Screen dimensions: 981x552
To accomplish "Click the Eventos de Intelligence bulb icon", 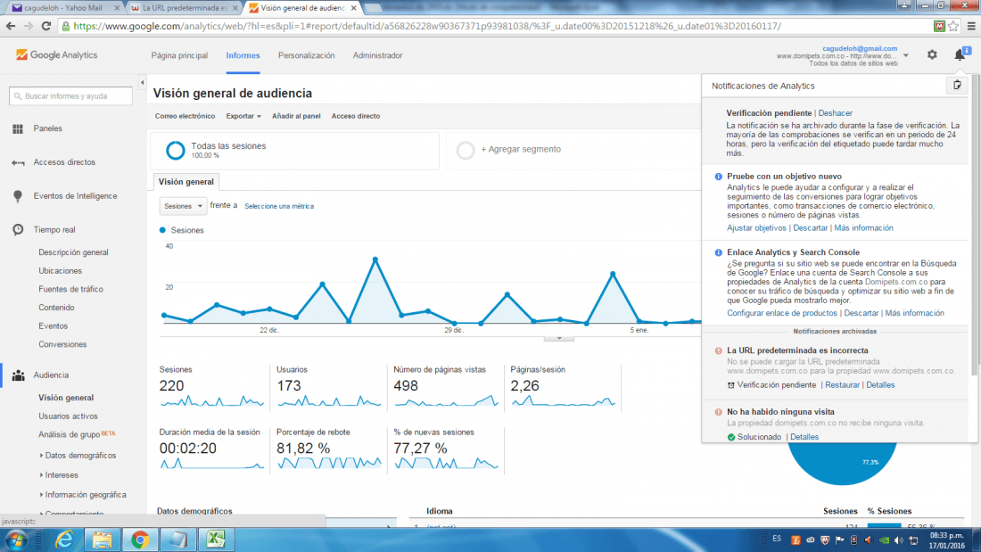I will (18, 196).
